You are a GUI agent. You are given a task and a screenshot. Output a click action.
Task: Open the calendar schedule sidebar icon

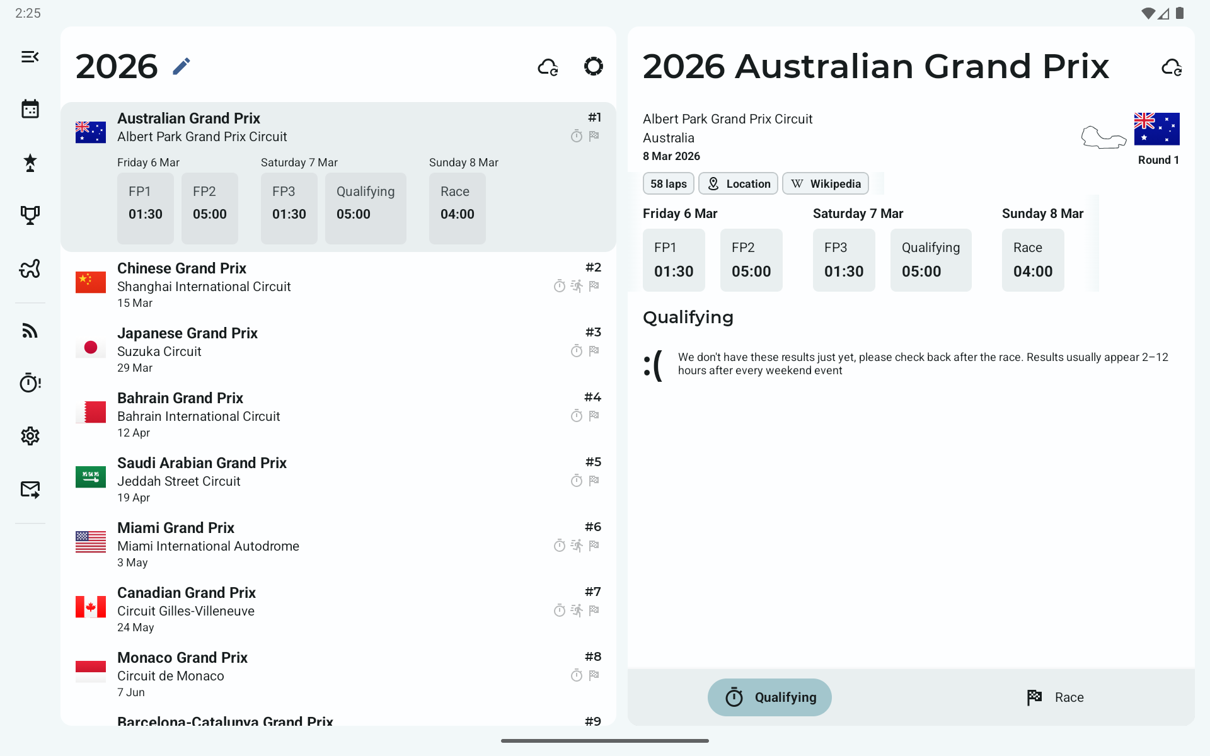30,109
